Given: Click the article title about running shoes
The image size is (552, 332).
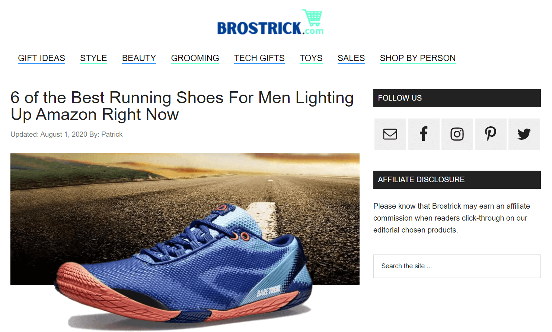Looking at the screenshot, I should tap(182, 106).
